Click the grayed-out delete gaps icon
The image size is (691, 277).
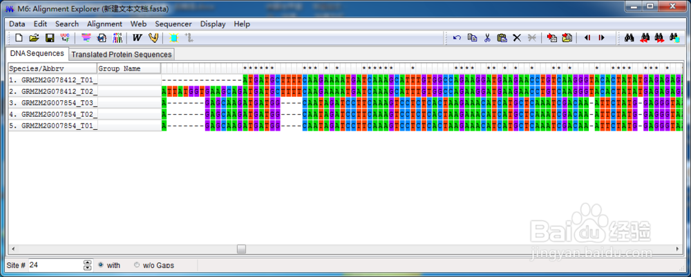[x=532, y=38]
